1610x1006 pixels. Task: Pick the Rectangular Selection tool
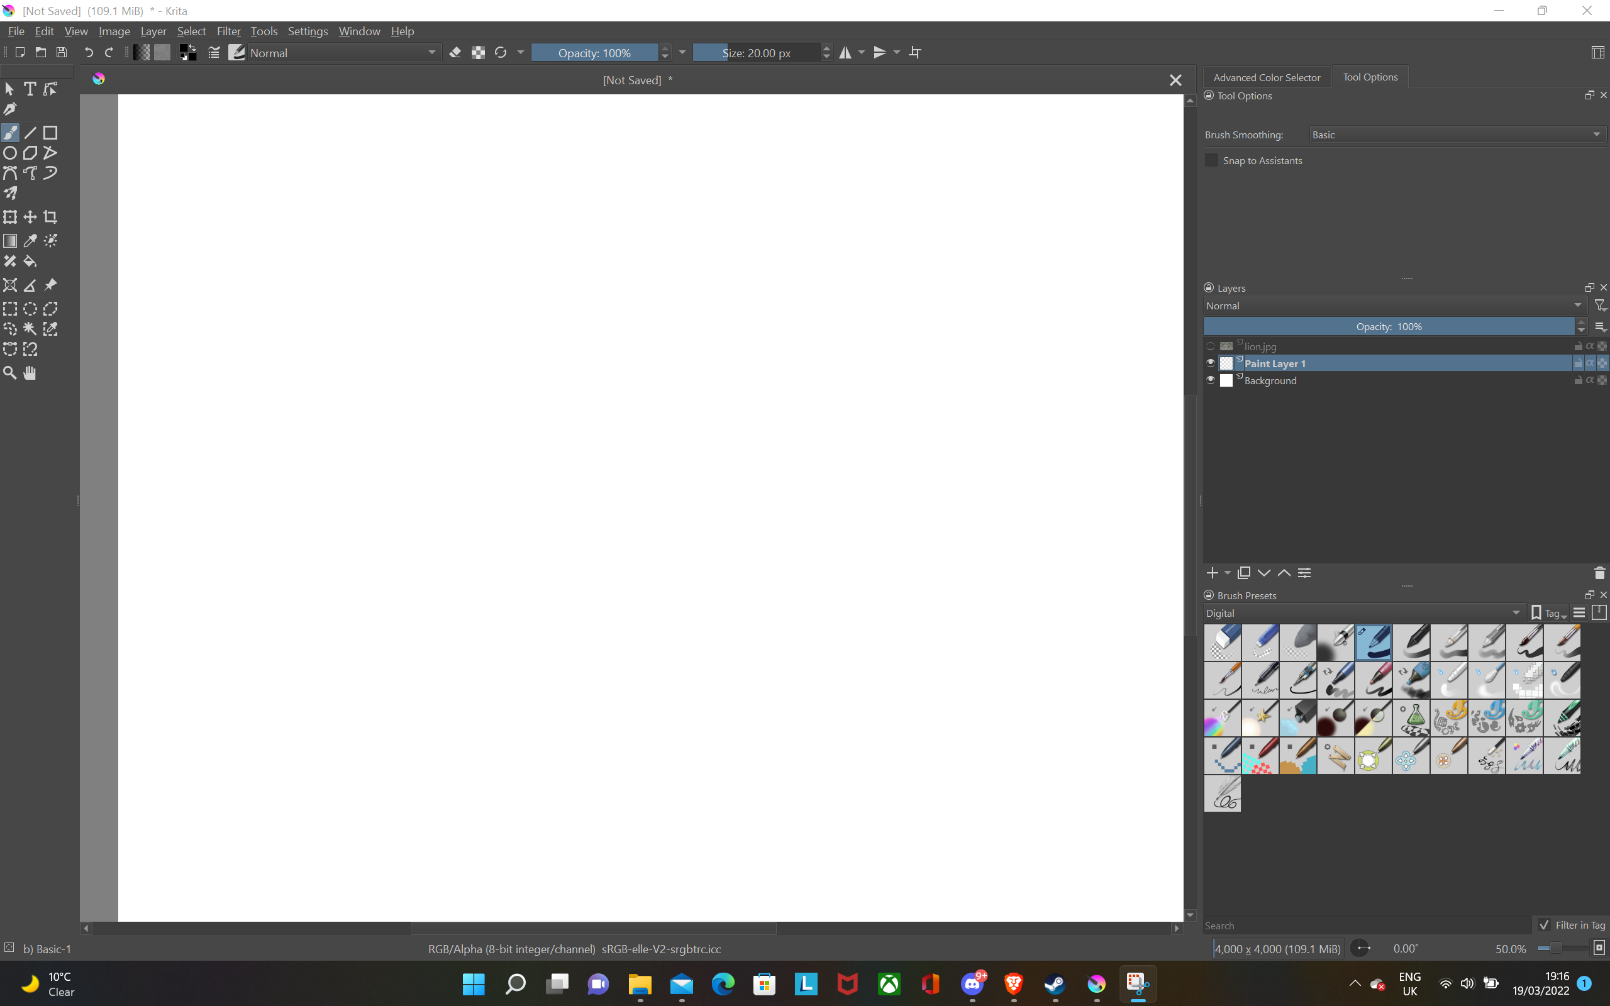click(x=10, y=308)
